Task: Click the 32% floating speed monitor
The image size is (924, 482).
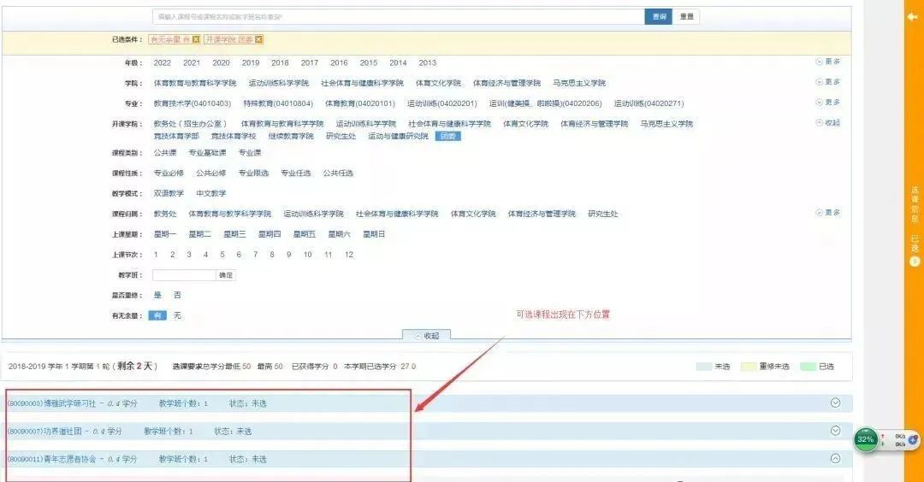Action: coord(866,439)
